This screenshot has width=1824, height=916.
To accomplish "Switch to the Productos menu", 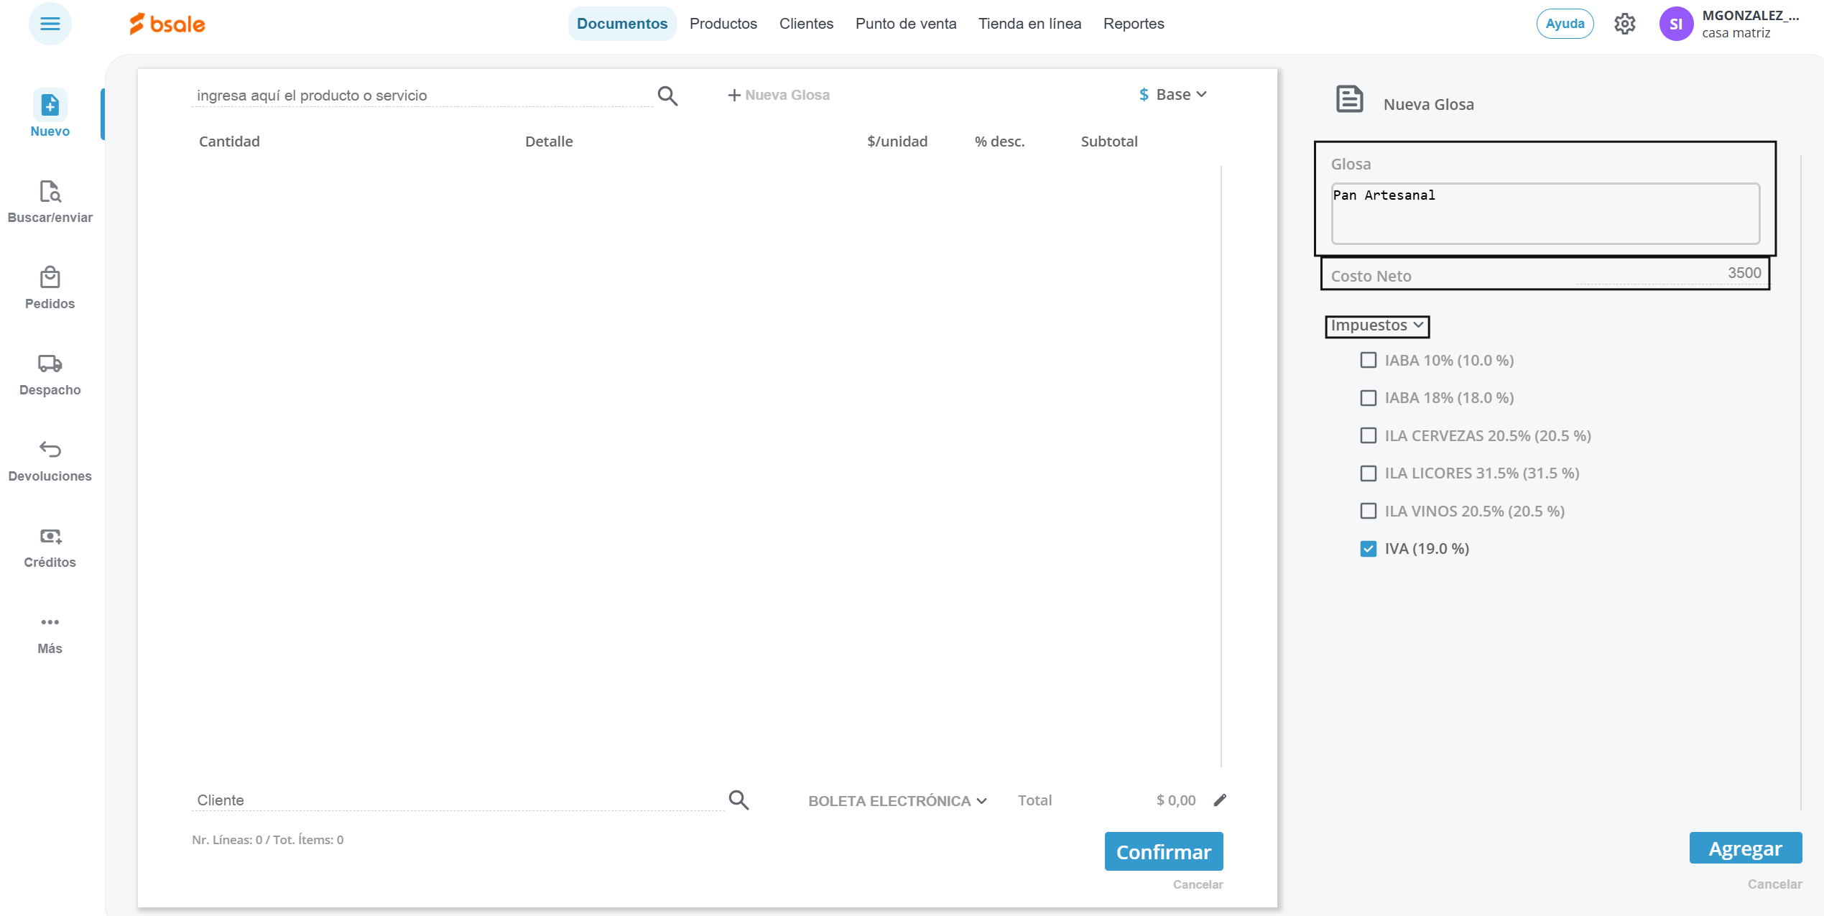I will [x=723, y=24].
